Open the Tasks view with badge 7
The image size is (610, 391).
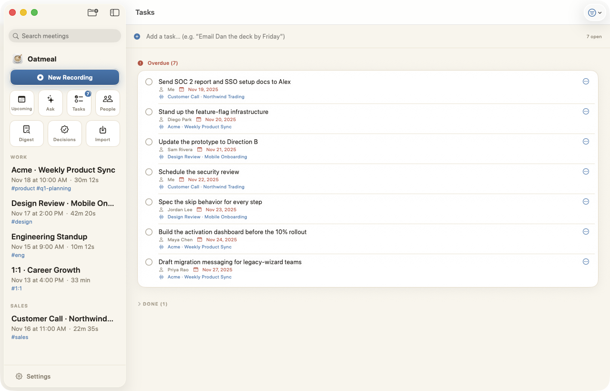79,103
